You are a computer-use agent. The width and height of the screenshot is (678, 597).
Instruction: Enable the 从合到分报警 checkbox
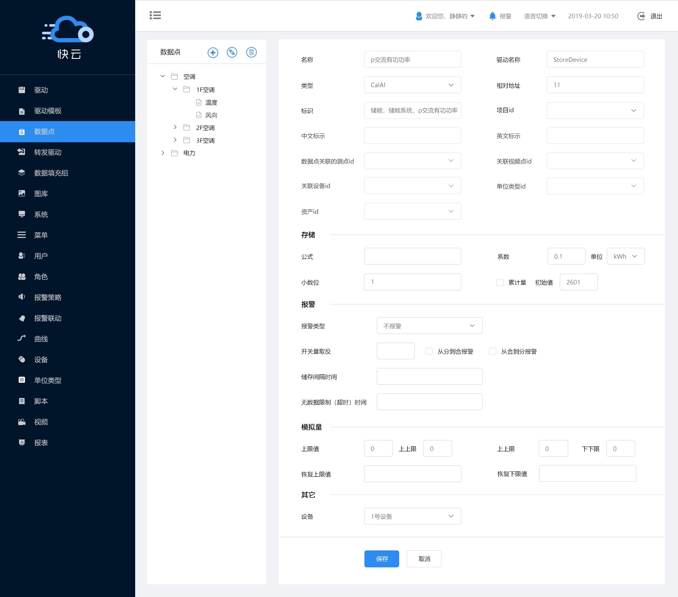coord(492,351)
